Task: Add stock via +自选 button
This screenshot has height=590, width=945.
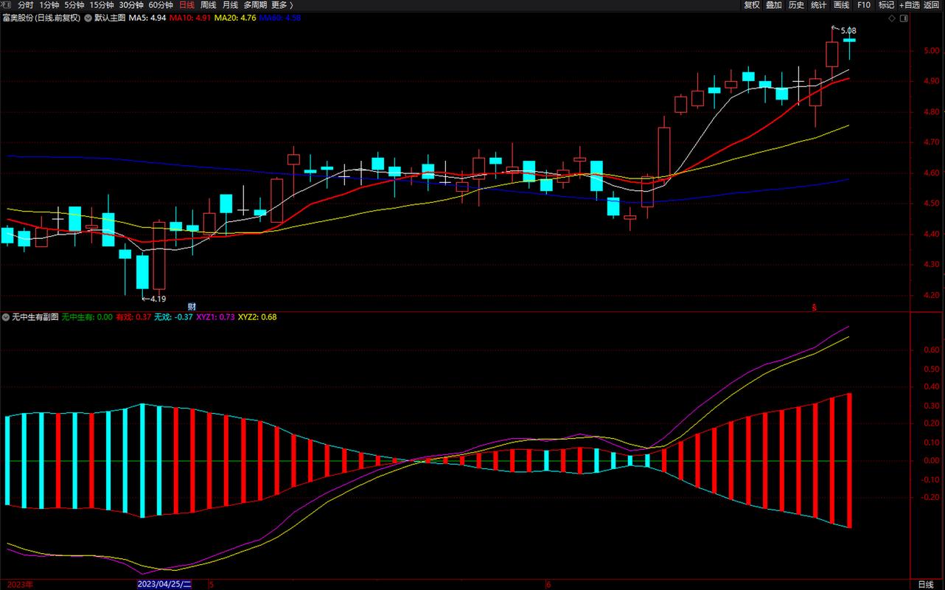Action: pyautogui.click(x=909, y=5)
